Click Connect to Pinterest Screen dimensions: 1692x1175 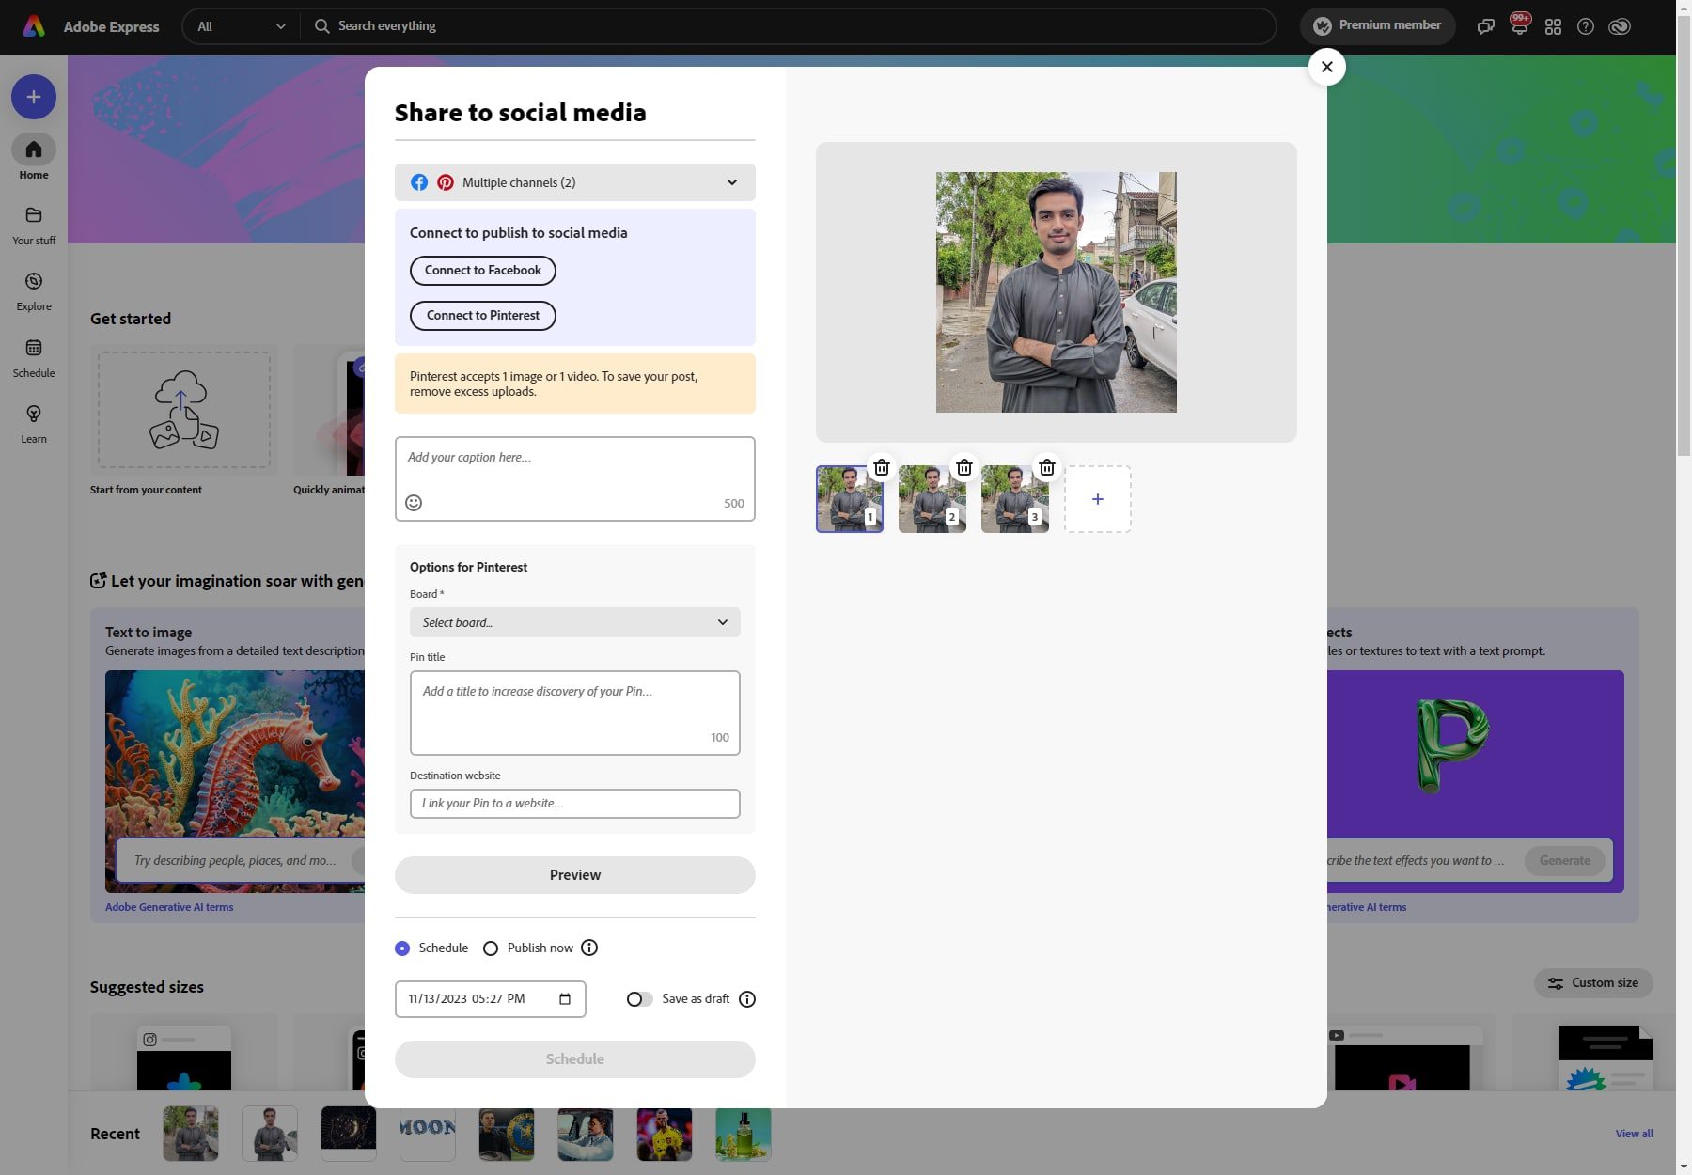point(482,315)
